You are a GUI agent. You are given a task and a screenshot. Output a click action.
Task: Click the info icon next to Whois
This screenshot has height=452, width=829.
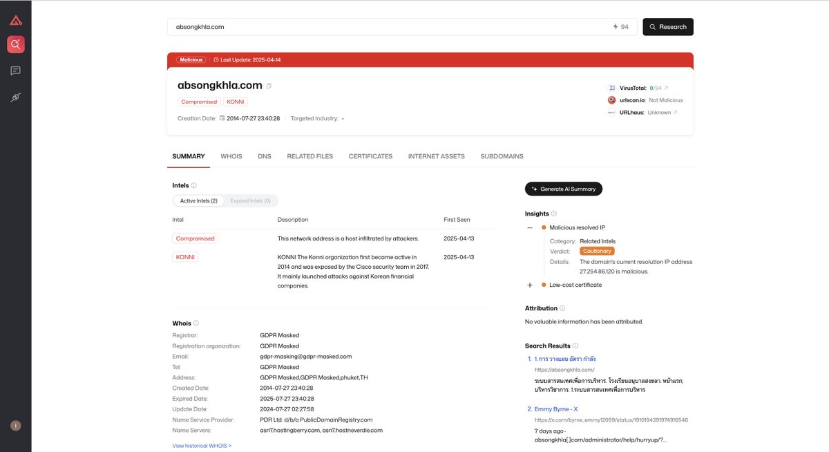pos(196,323)
